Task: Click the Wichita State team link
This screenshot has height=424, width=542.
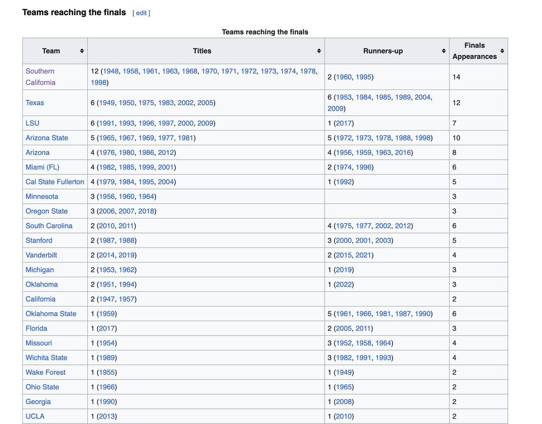Action: (47, 357)
